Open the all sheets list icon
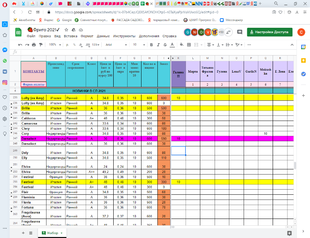310x238 pixels. pyautogui.click(x=31, y=233)
